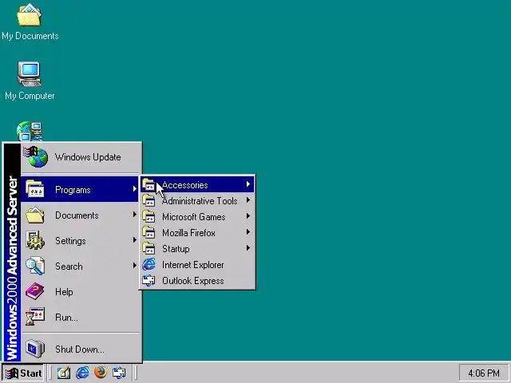Expand the Settings submenu arrow
511x383 pixels.
(135, 240)
